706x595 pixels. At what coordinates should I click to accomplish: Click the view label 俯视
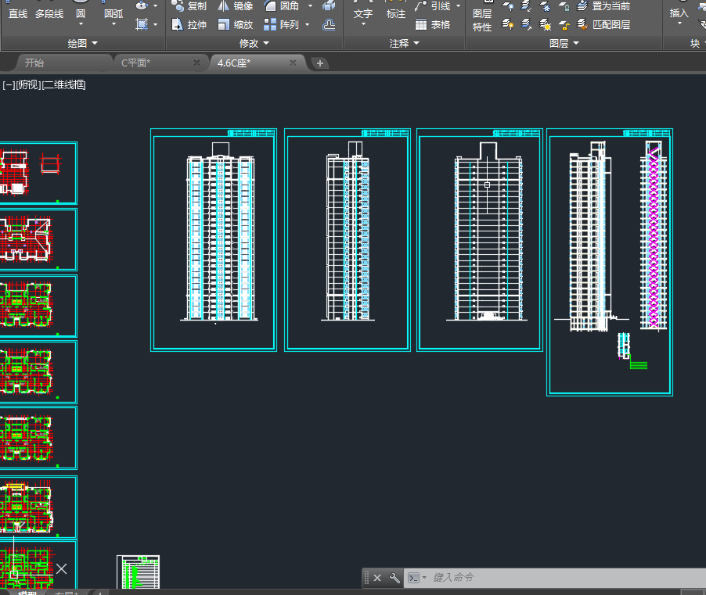click(28, 85)
